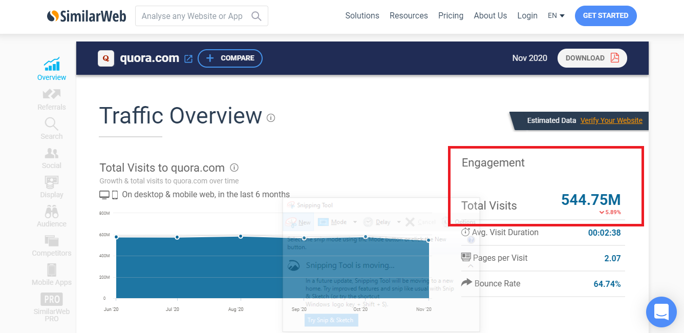The height and width of the screenshot is (333, 684).
Task: Follow the Verify Your Website link
Action: [611, 120]
